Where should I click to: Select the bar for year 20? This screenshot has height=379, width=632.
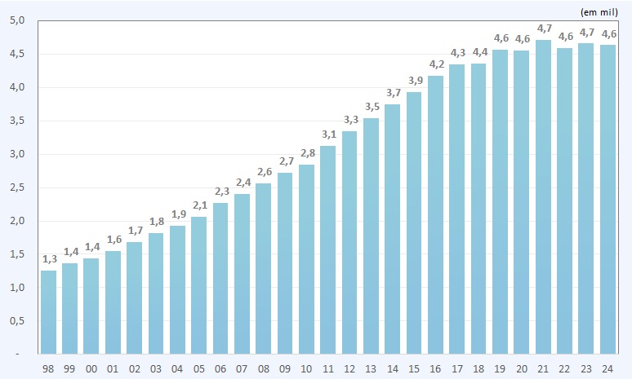click(521, 202)
